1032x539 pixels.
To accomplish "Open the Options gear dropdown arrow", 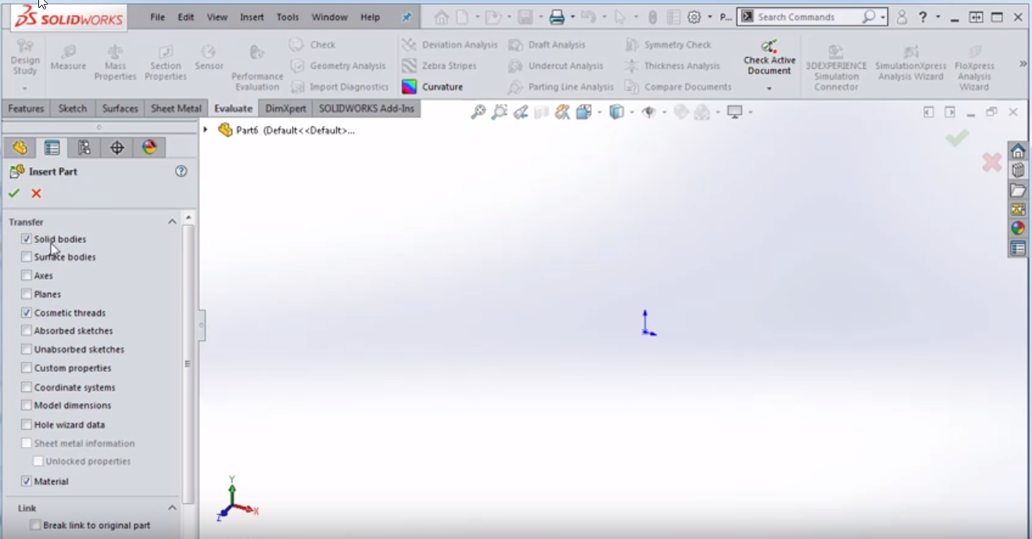I will 710,17.
